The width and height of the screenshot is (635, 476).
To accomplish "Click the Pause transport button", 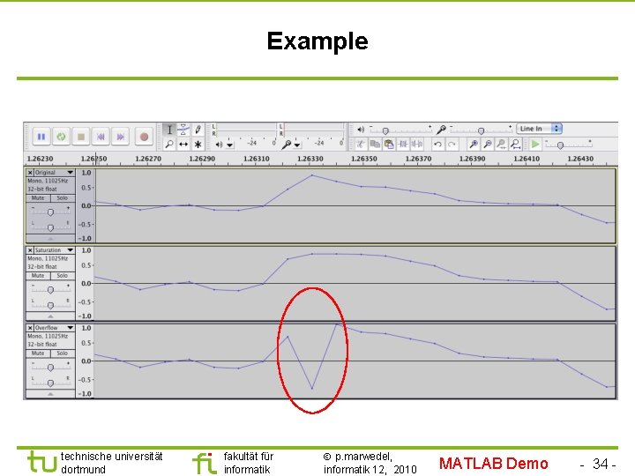I will click(41, 137).
